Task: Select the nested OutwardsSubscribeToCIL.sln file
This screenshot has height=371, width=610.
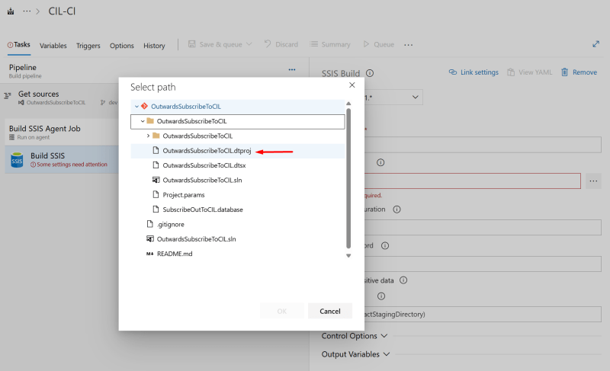Action: pyautogui.click(x=238, y=181)
